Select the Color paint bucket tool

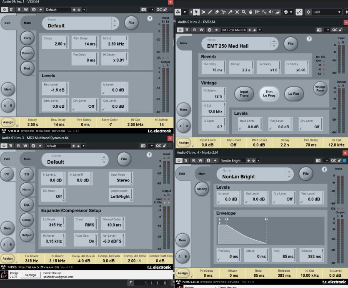click(278, 12)
